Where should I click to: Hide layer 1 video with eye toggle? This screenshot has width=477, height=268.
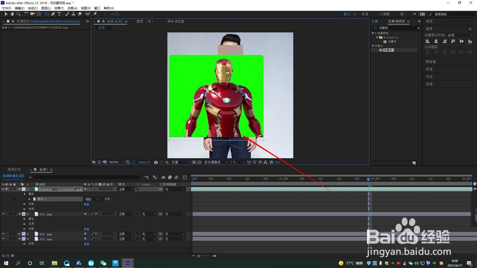(3, 189)
